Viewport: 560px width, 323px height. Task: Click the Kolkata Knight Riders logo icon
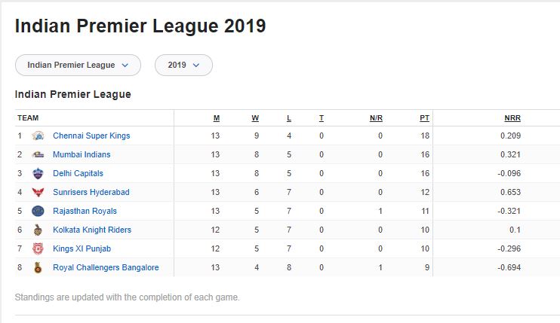[x=38, y=230]
